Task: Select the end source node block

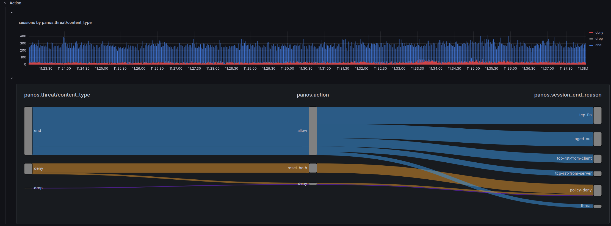Action: click(x=28, y=131)
